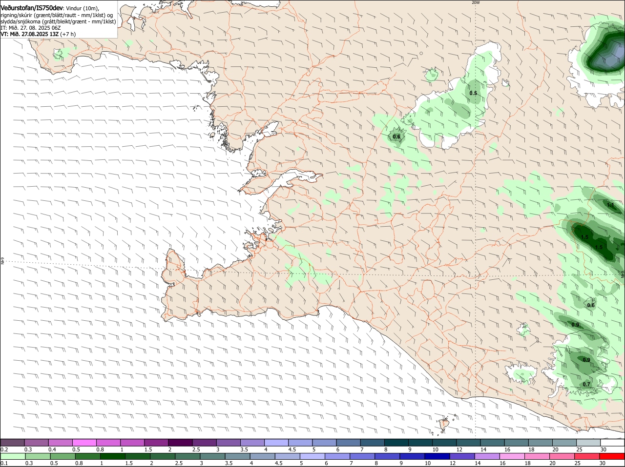Select the bright red 30 swatch in lower legend
Screen dimensions: 625x467
coord(612,456)
